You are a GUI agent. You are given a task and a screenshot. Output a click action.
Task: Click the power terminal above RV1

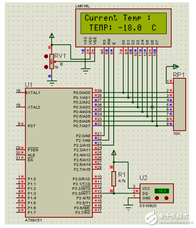pyautogui.click(x=52, y=36)
